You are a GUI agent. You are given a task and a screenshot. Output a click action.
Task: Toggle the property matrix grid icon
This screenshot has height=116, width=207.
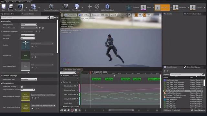52,18
